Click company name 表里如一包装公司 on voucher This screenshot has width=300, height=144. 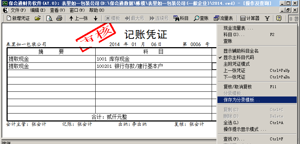pyautogui.click(x=26, y=45)
